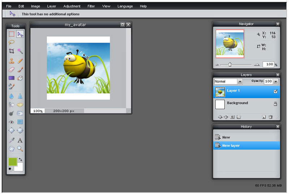This screenshot has height=194, width=289.
Task: Pick the Magic Wand tool
Action: click(x=20, y=51)
